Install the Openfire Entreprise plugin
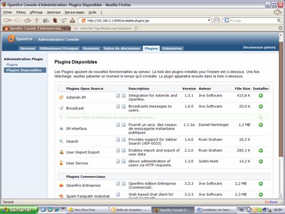 point(261,183)
